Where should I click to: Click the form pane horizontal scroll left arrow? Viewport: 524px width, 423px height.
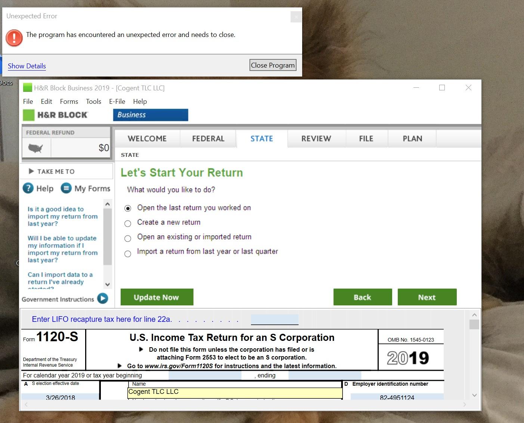(x=26, y=405)
